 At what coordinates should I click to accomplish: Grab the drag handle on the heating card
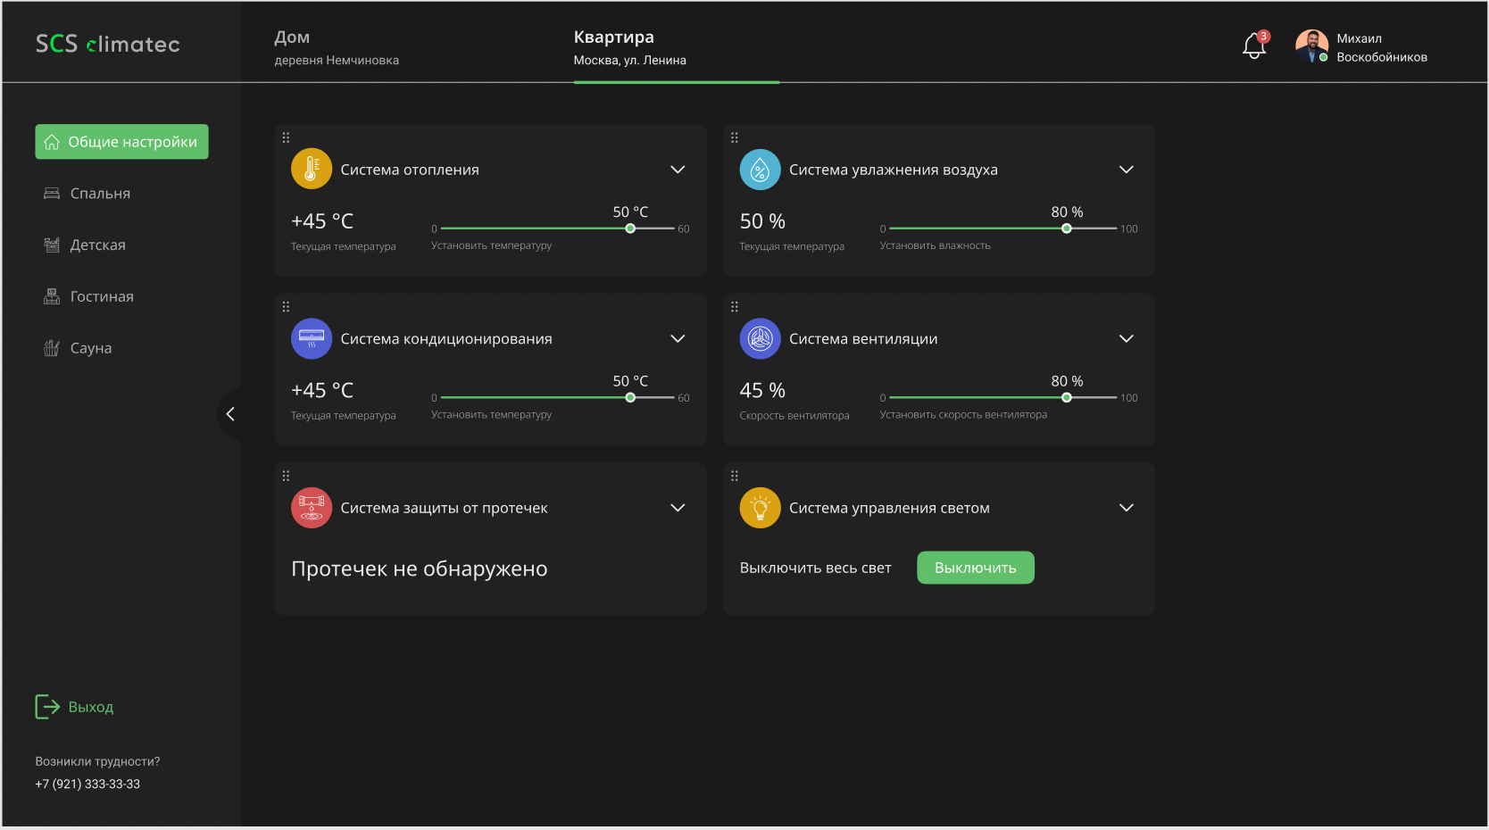tap(286, 137)
